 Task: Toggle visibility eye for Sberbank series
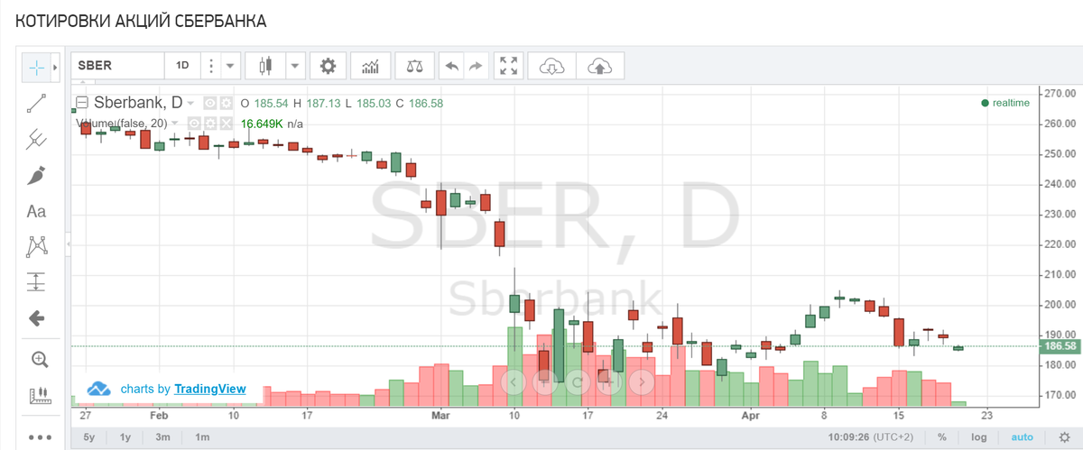pos(209,104)
